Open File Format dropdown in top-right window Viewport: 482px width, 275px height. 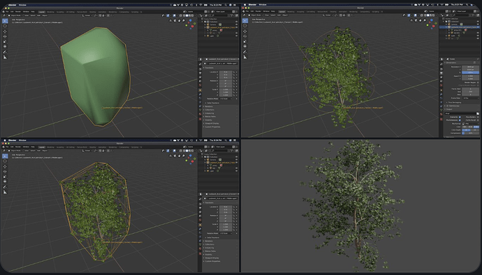click(x=470, y=123)
